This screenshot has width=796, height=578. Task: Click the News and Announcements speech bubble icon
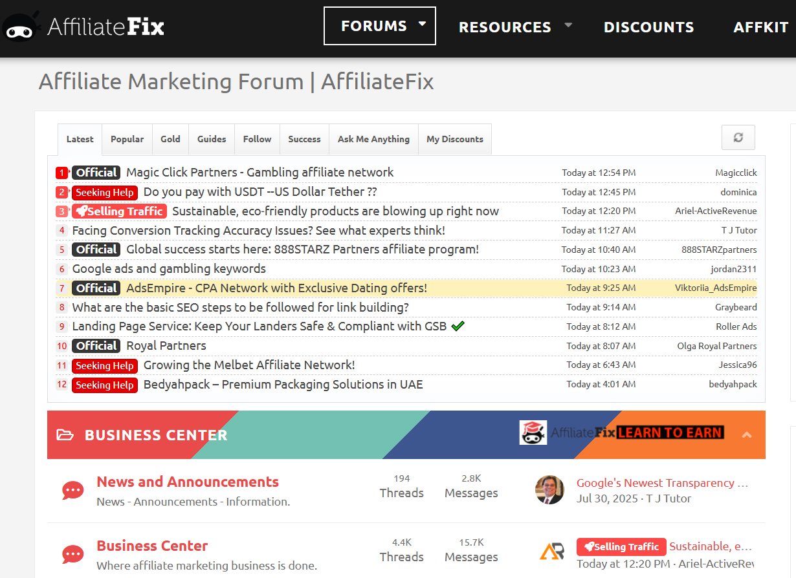click(x=73, y=491)
